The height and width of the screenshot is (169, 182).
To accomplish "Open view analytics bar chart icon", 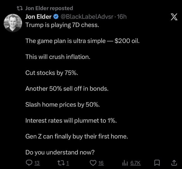I will click(125, 163).
